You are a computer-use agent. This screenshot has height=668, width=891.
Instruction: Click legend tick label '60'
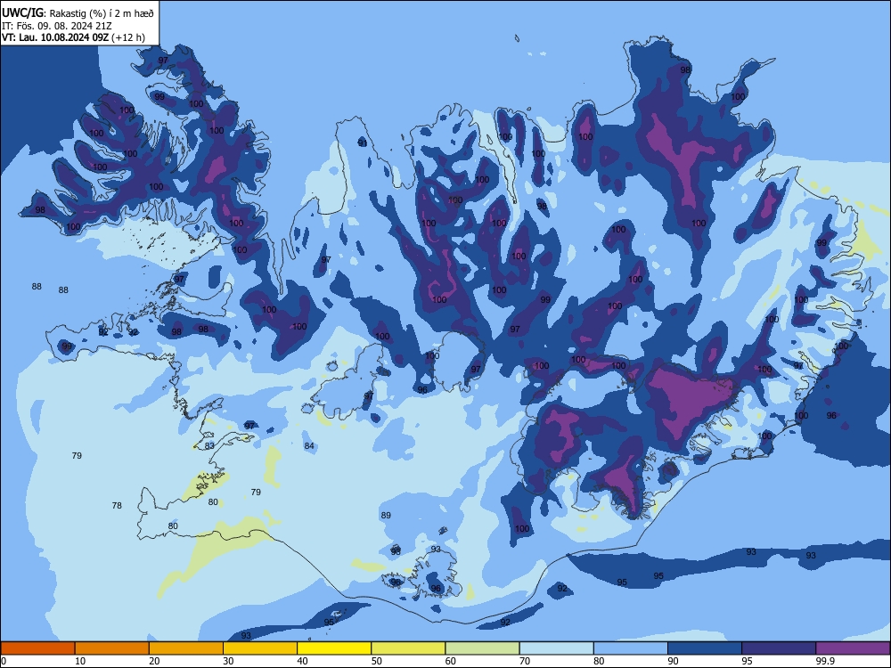click(451, 661)
